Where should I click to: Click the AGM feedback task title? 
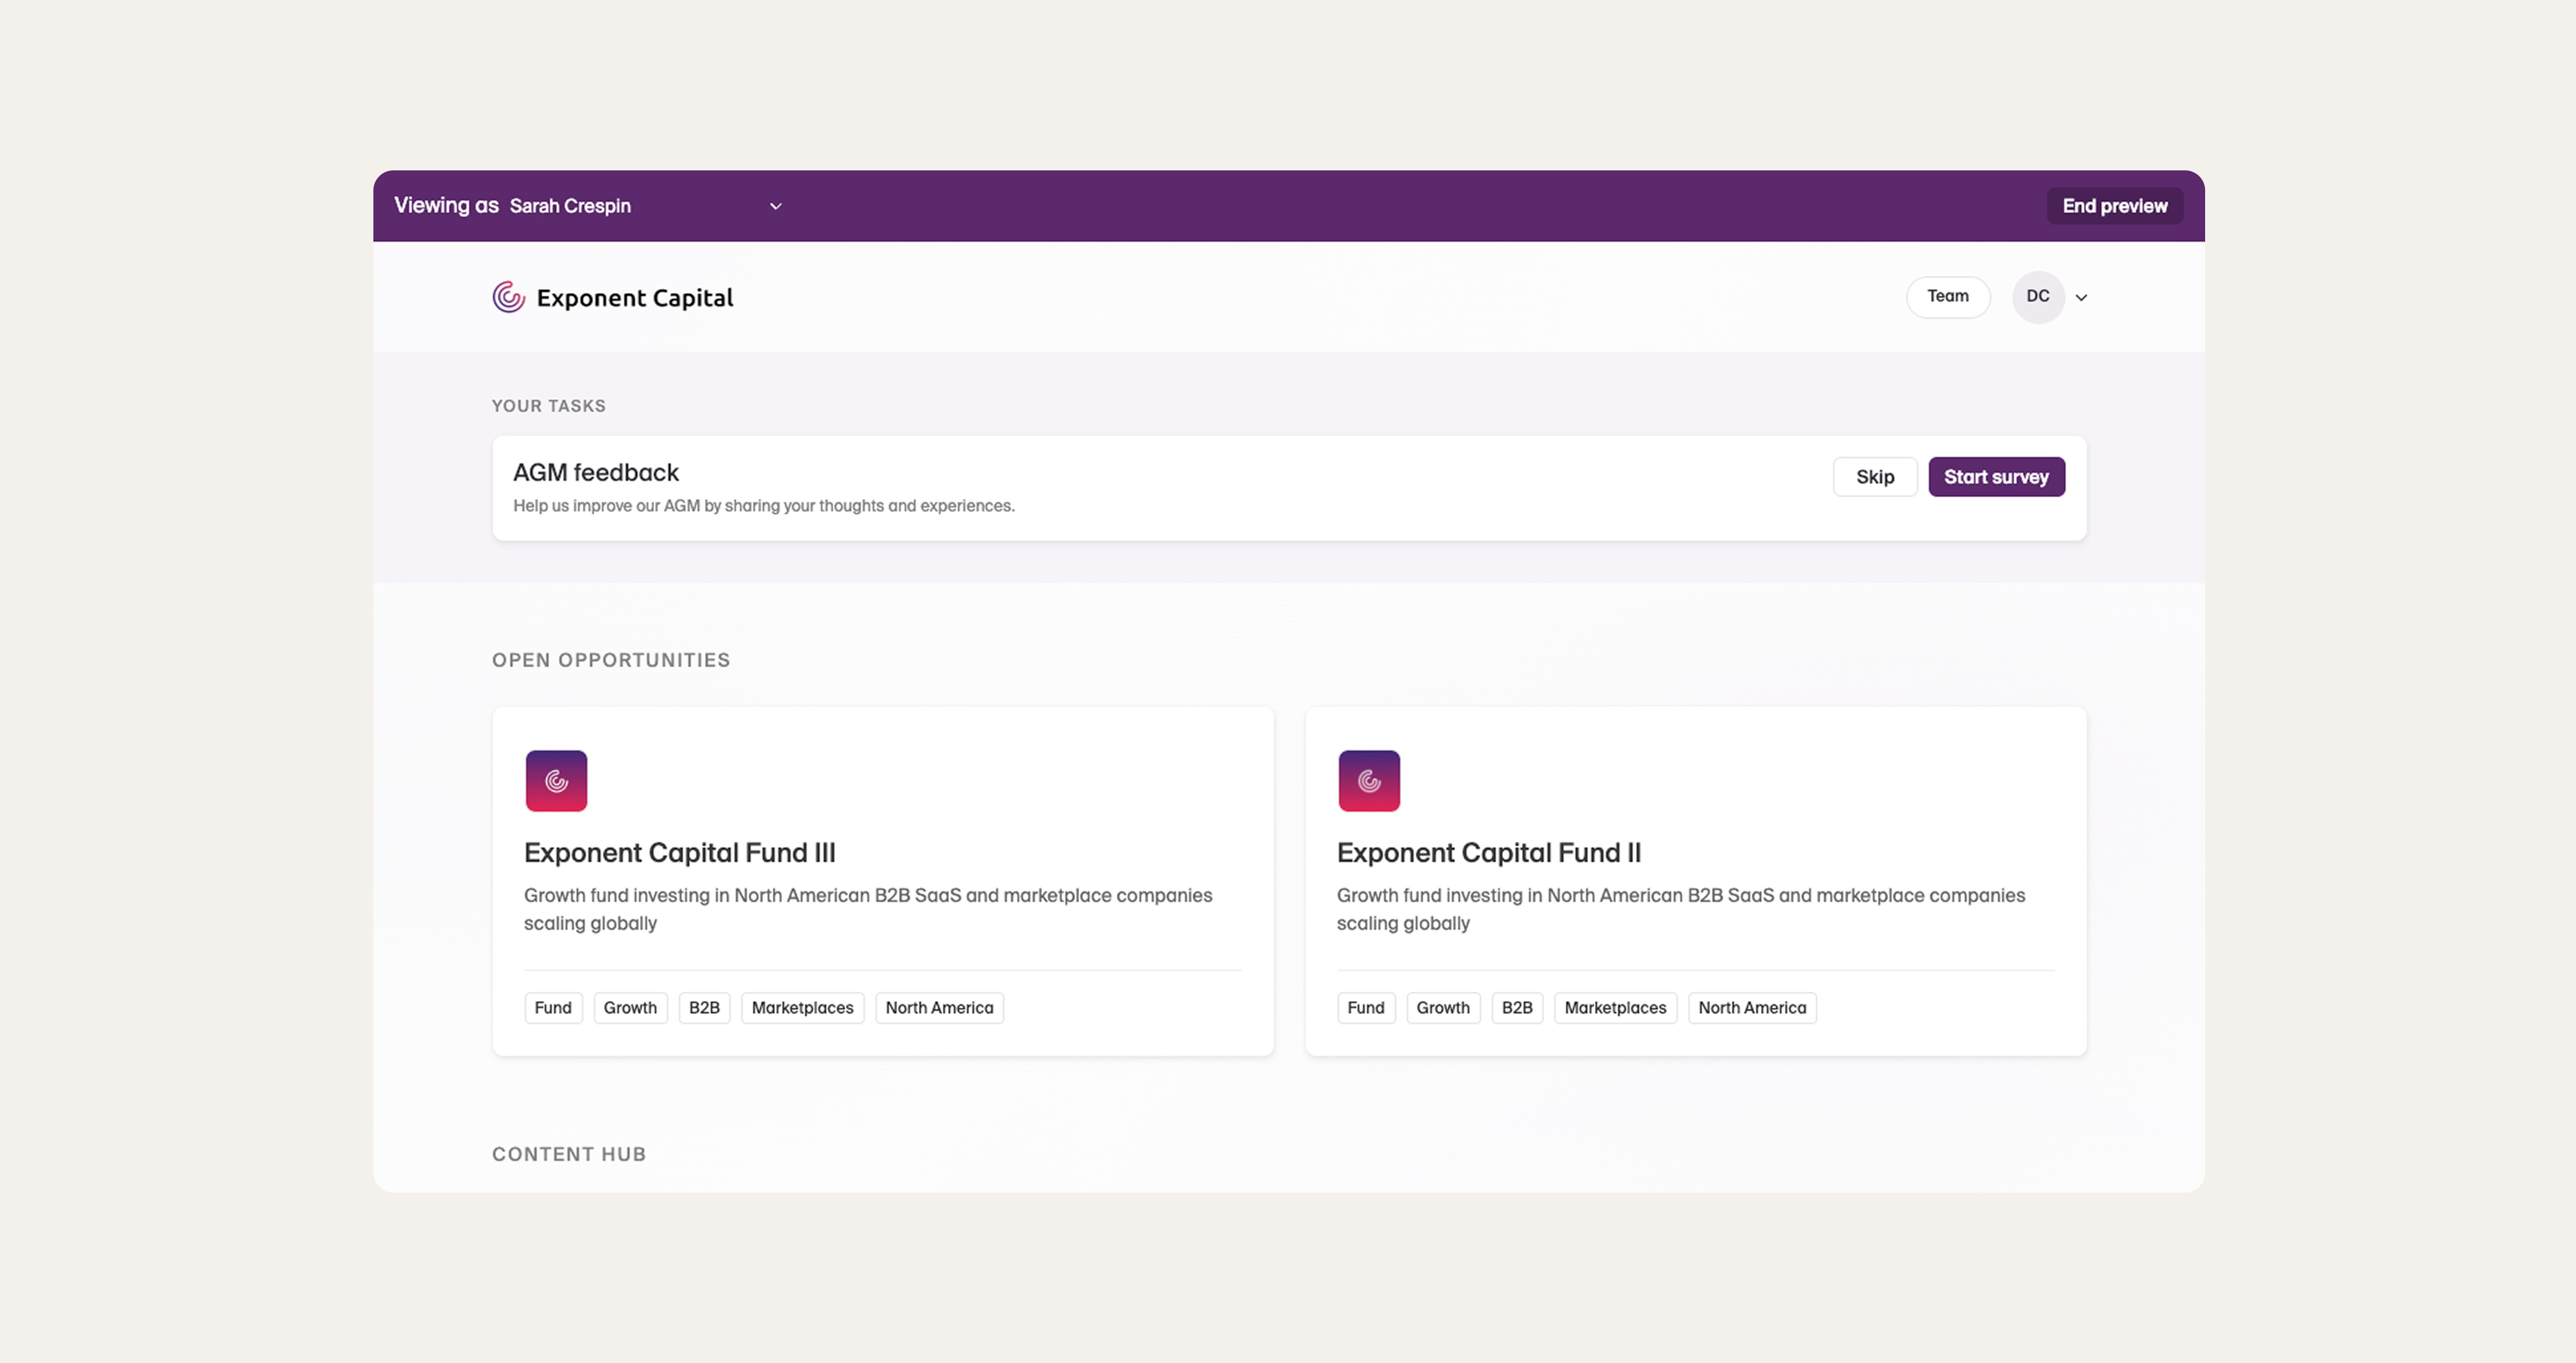[595, 472]
